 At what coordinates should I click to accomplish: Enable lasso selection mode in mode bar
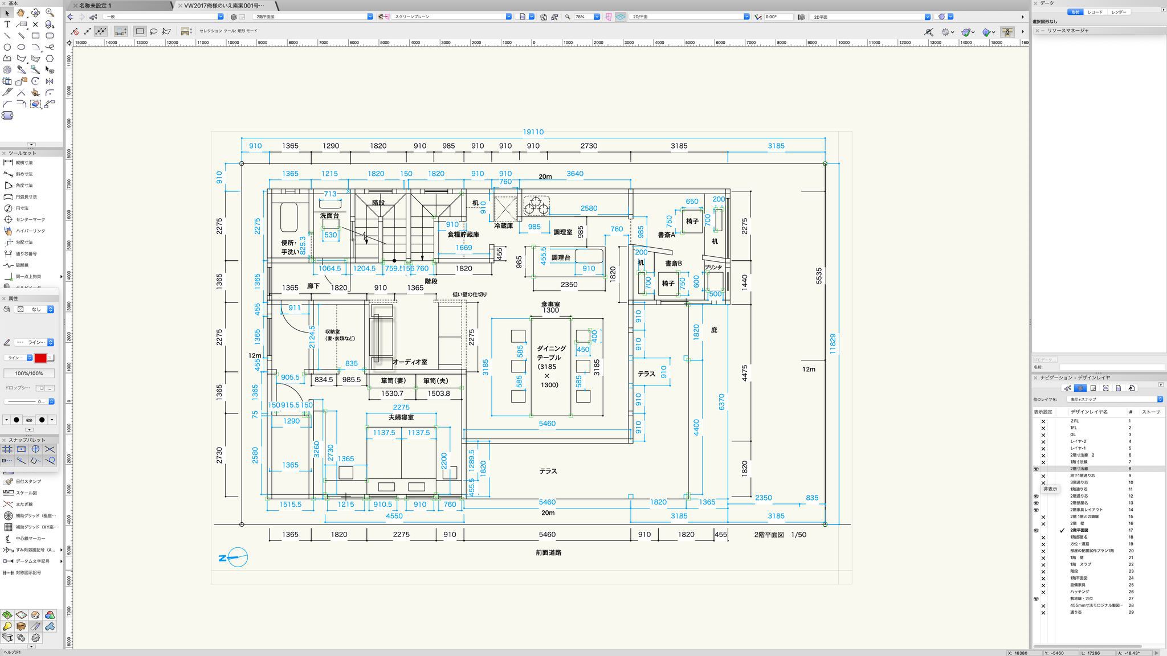tap(153, 31)
